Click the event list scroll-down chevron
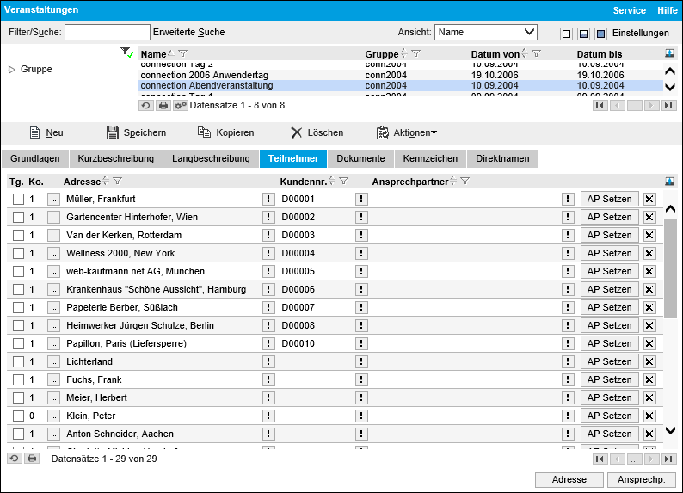This screenshot has width=683, height=493. 670,87
